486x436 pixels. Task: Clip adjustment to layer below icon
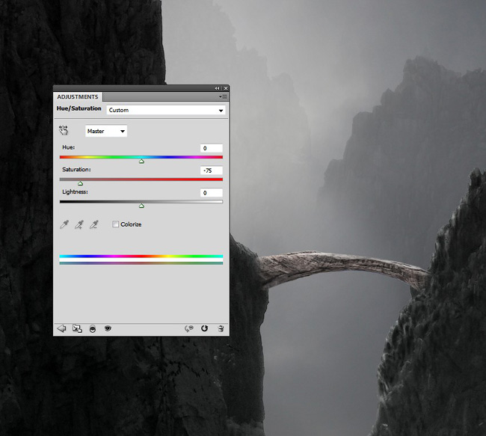(93, 329)
